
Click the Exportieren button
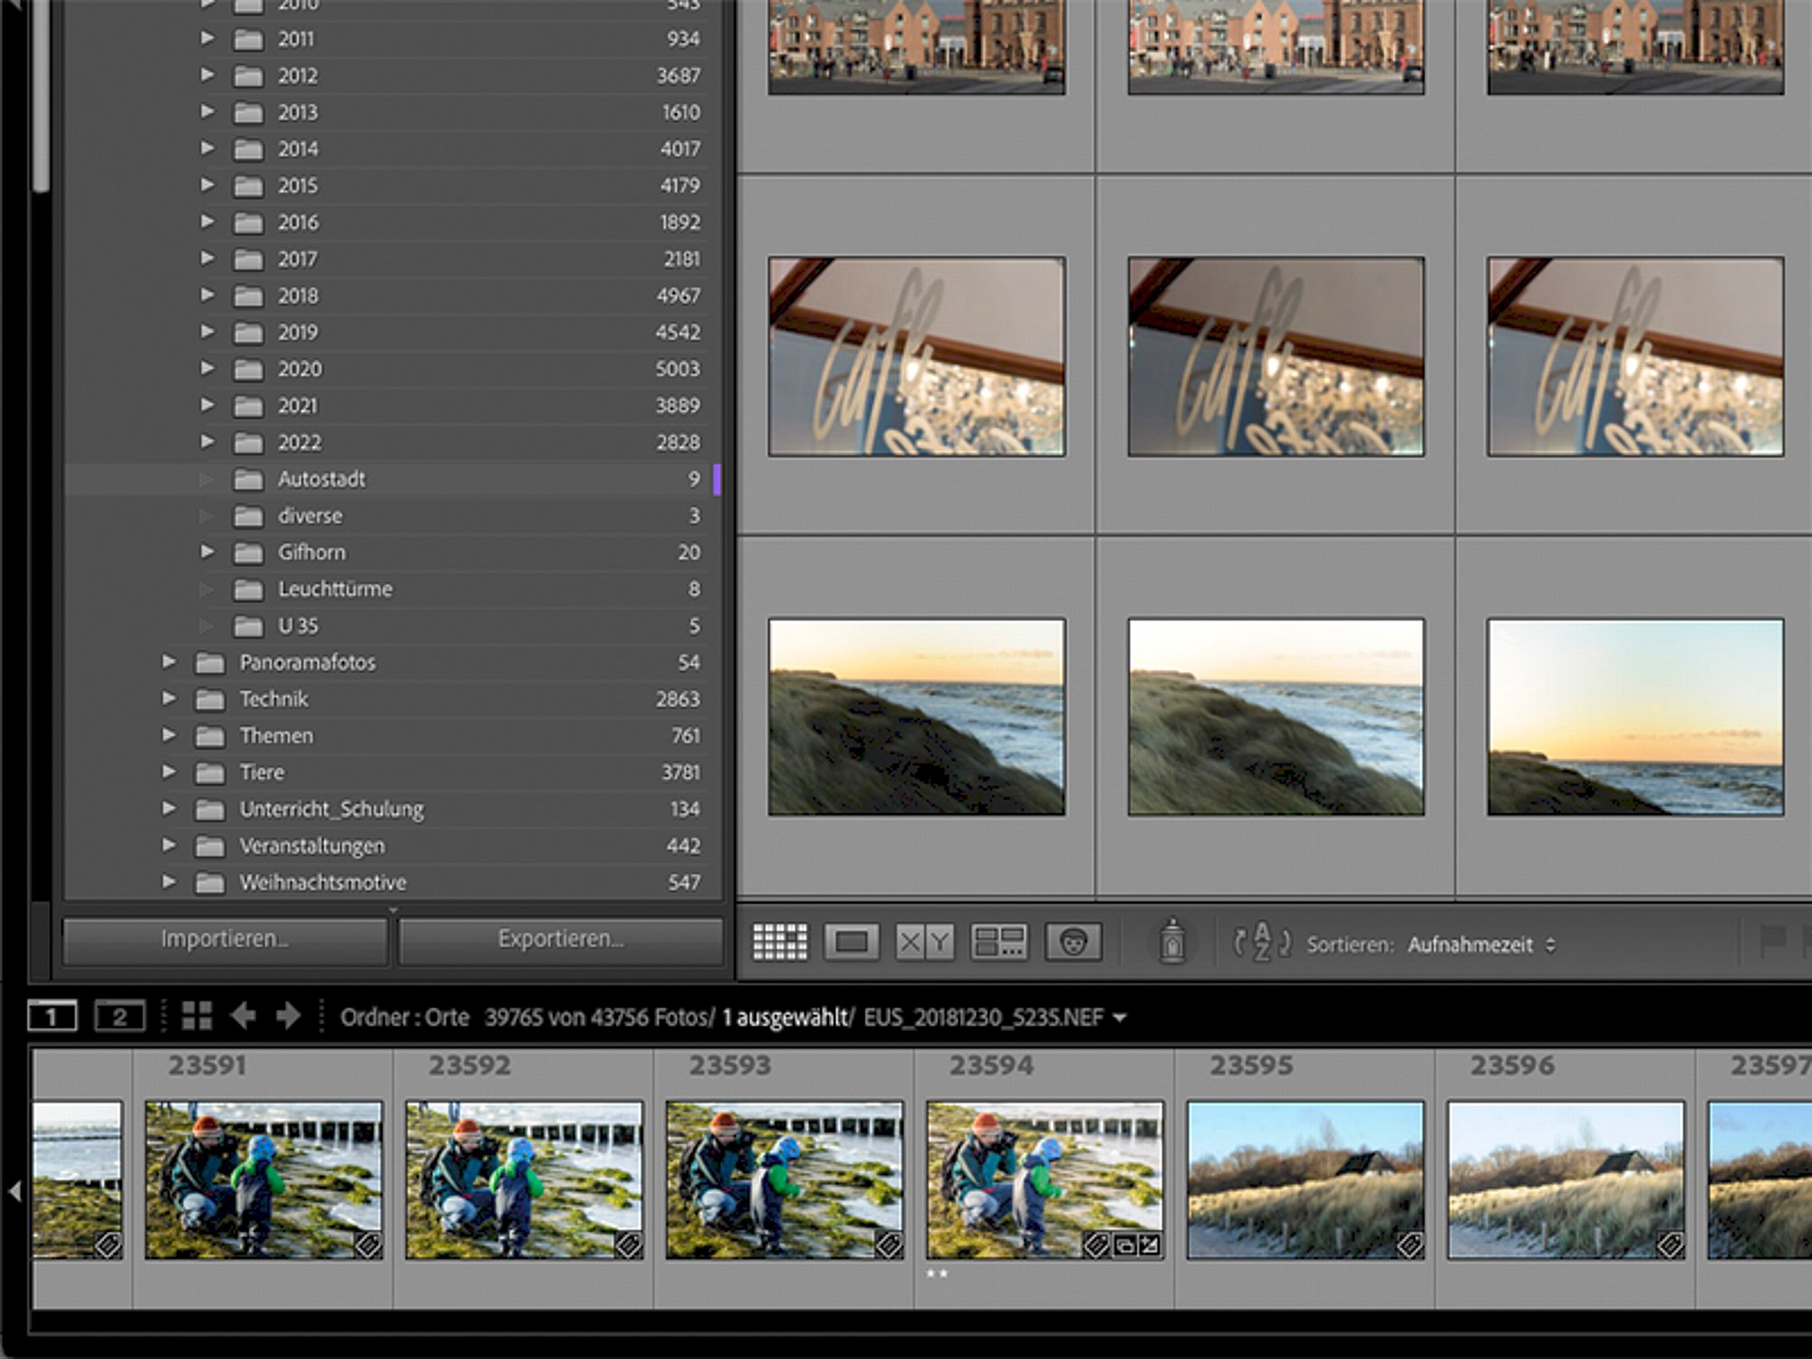click(560, 940)
